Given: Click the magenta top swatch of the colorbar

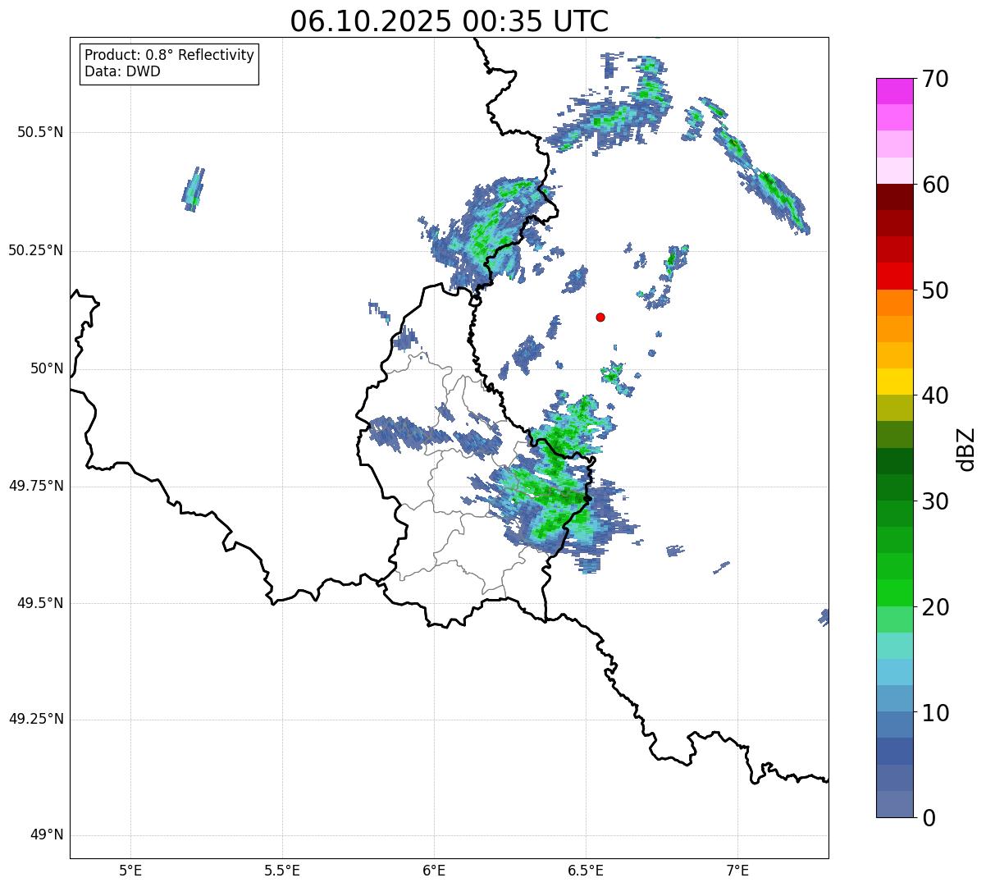Looking at the screenshot, I should 895,91.
